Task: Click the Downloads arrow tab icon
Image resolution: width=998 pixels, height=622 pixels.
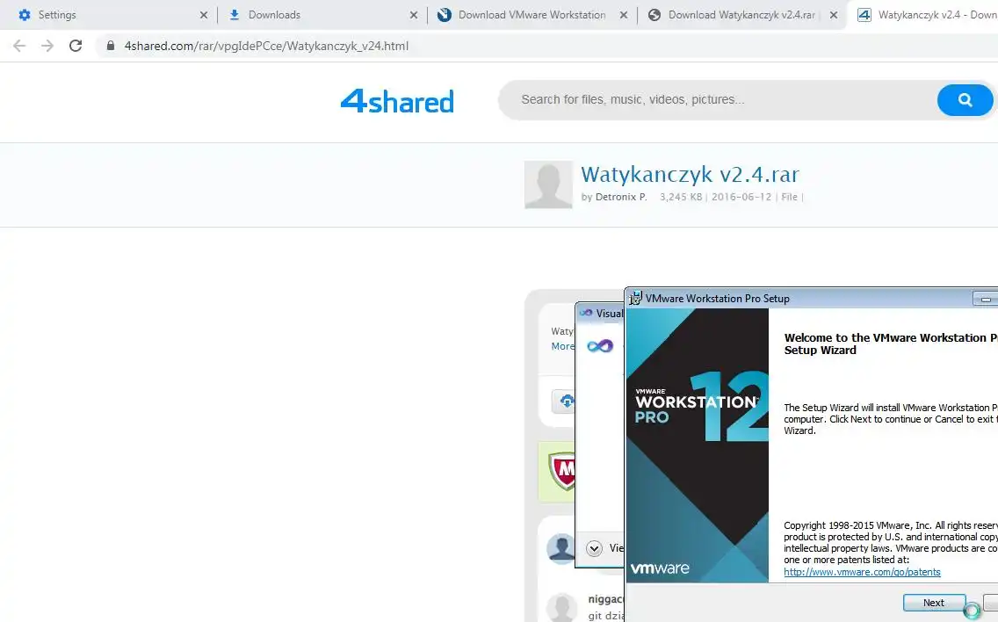Action: point(235,15)
